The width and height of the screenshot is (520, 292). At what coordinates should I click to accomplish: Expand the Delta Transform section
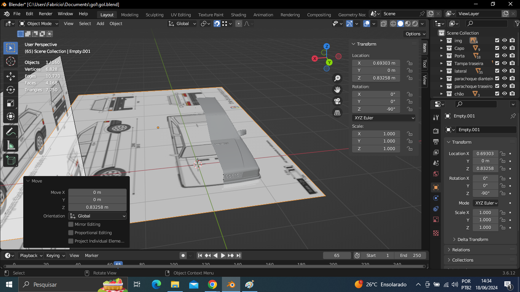pyautogui.click(x=472, y=240)
